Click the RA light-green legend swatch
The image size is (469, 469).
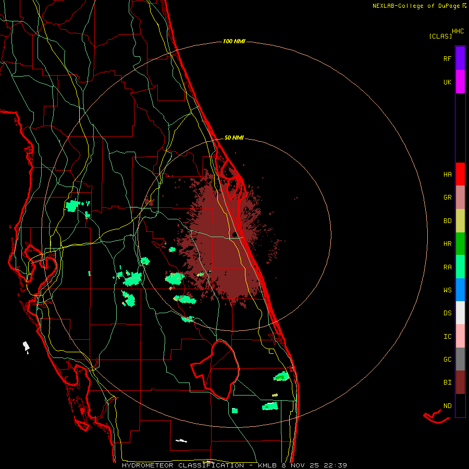pos(460,267)
